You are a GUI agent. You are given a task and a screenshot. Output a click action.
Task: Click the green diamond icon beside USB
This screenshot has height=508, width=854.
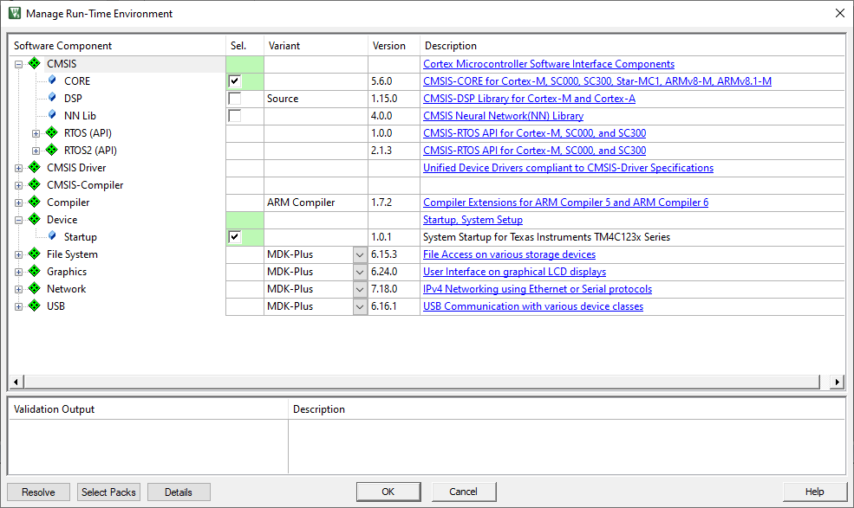click(x=35, y=306)
